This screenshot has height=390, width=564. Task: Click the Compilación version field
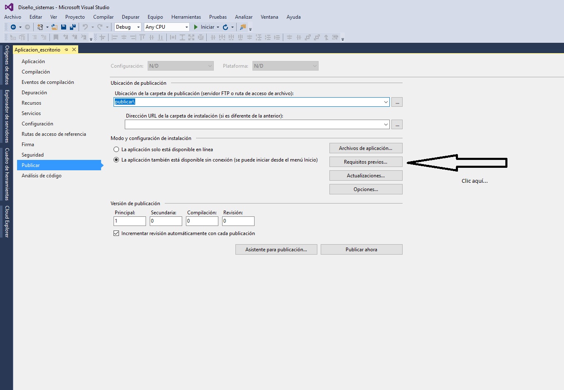[202, 221]
